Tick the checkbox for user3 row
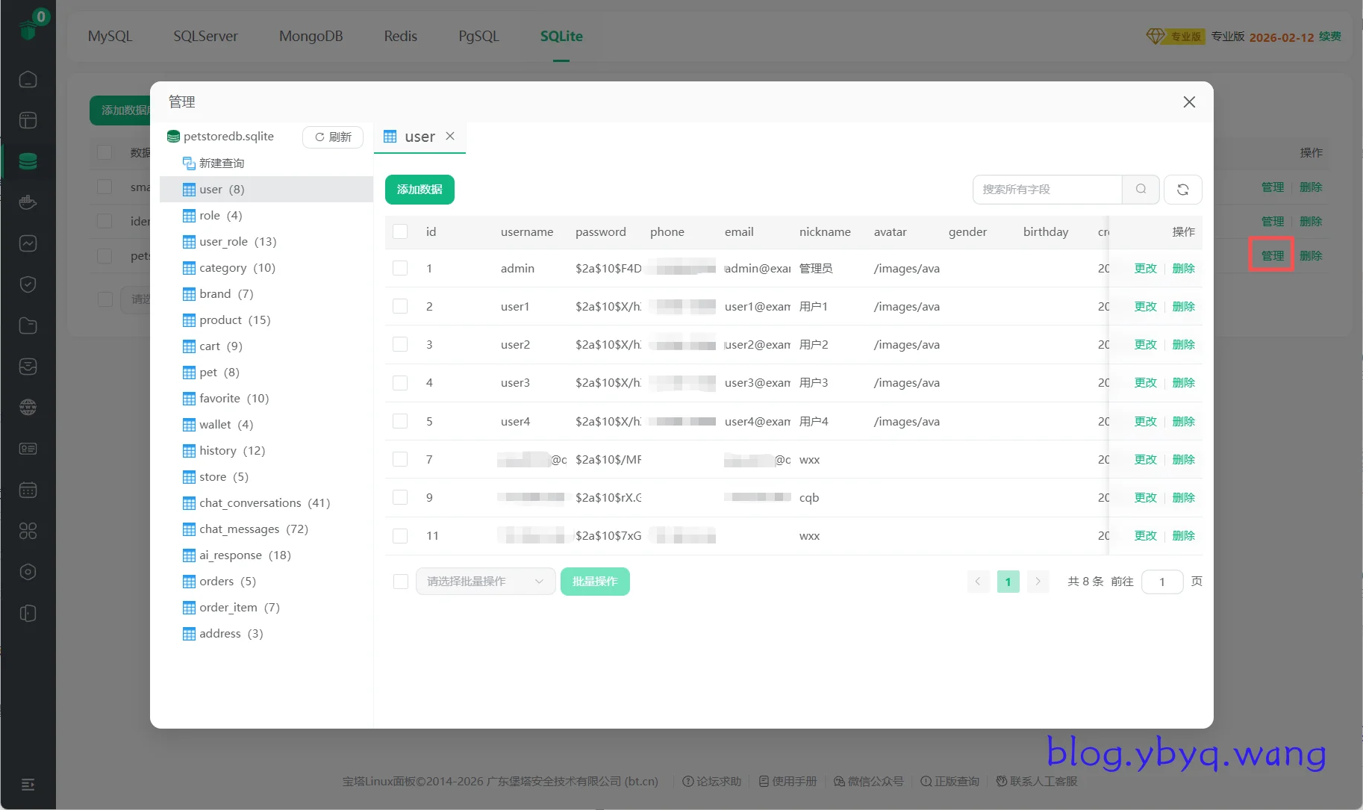This screenshot has height=810, width=1363. click(x=400, y=383)
